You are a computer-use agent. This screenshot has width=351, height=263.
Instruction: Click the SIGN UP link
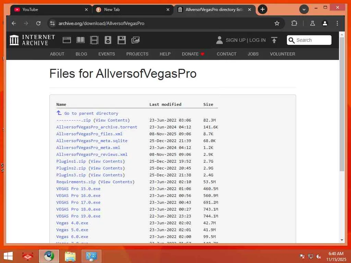click(235, 40)
